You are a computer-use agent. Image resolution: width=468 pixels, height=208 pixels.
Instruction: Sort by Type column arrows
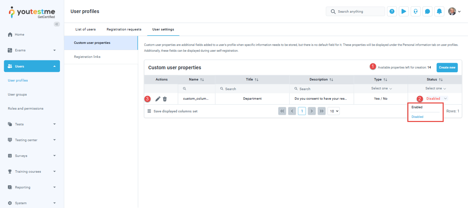(x=385, y=79)
